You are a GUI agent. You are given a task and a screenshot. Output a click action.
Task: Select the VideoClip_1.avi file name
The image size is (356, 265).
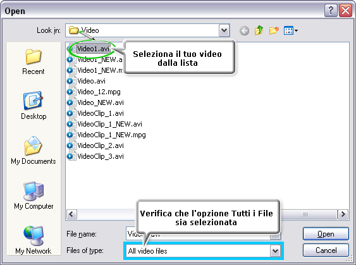[101, 113]
